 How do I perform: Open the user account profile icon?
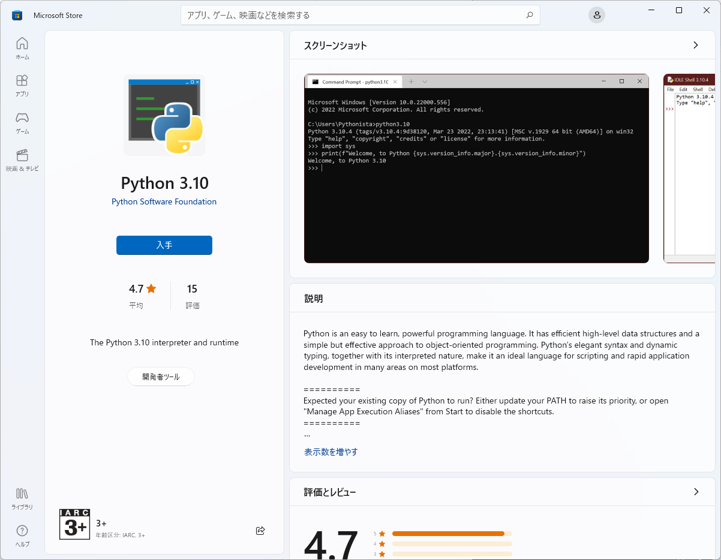596,16
